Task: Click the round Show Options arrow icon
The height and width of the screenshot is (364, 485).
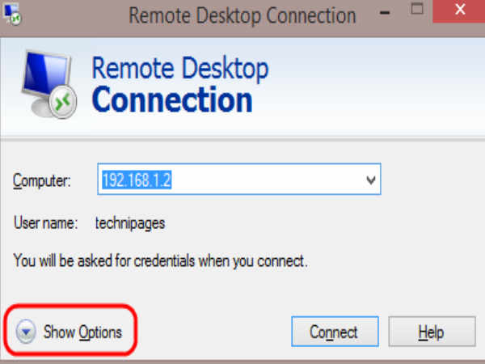Action: pyautogui.click(x=26, y=332)
